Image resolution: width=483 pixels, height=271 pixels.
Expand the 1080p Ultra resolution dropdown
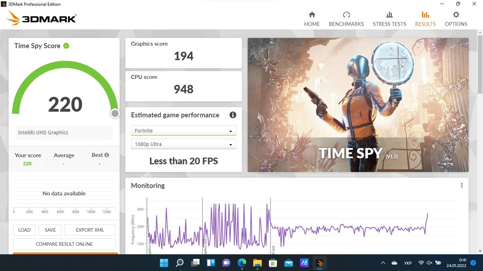[183, 144]
